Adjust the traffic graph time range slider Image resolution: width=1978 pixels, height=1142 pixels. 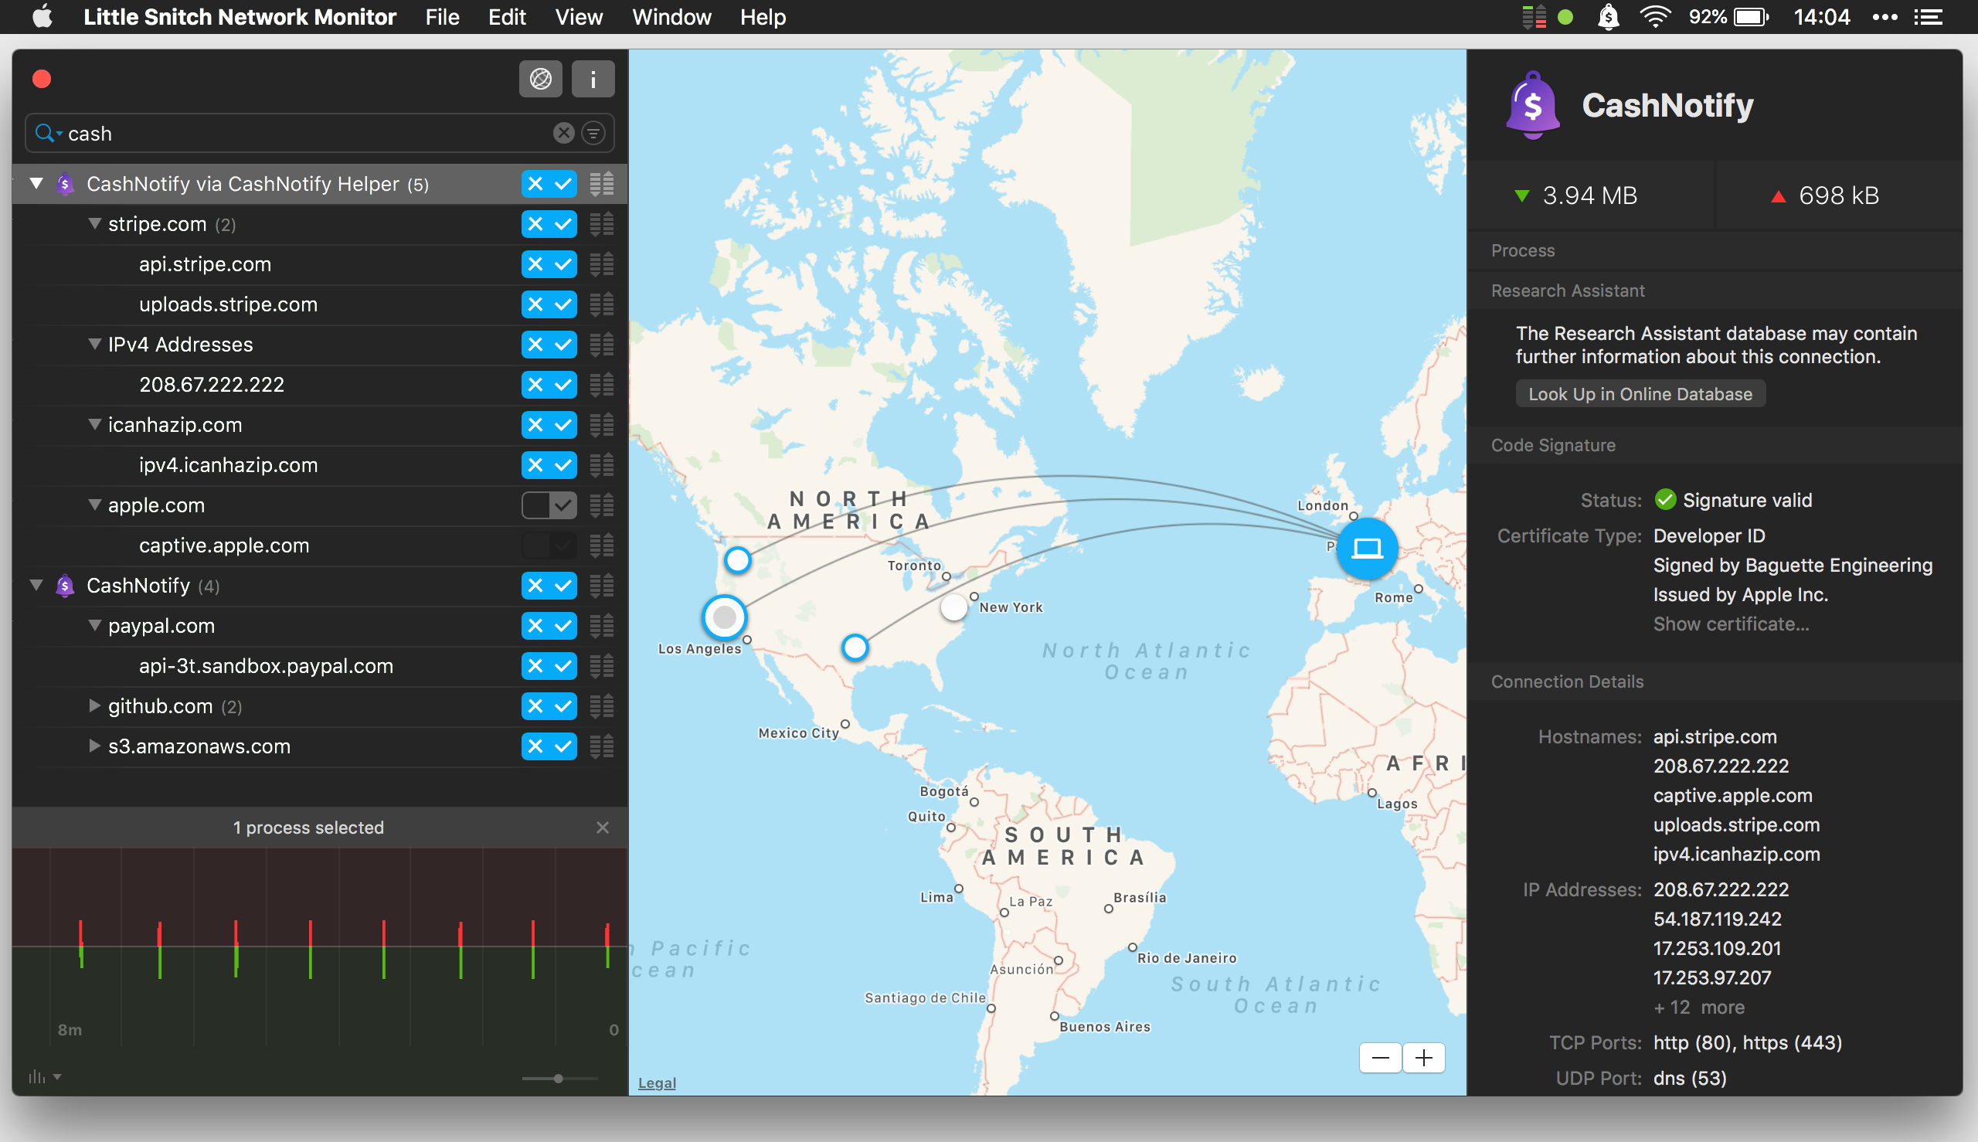[559, 1079]
